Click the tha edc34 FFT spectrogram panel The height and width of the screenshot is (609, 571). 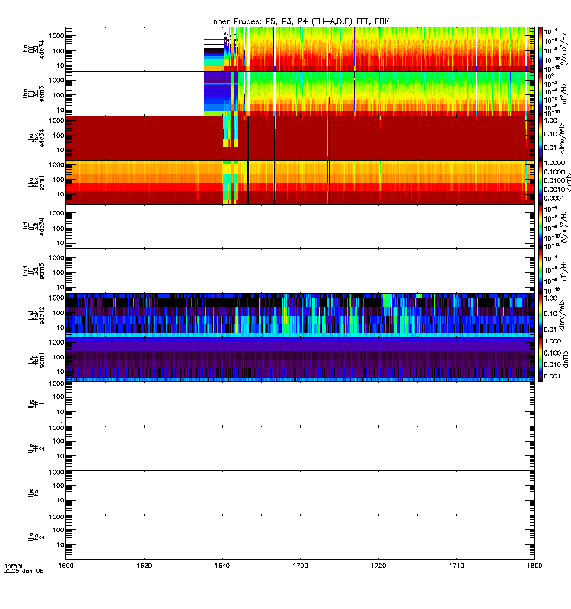(300, 49)
